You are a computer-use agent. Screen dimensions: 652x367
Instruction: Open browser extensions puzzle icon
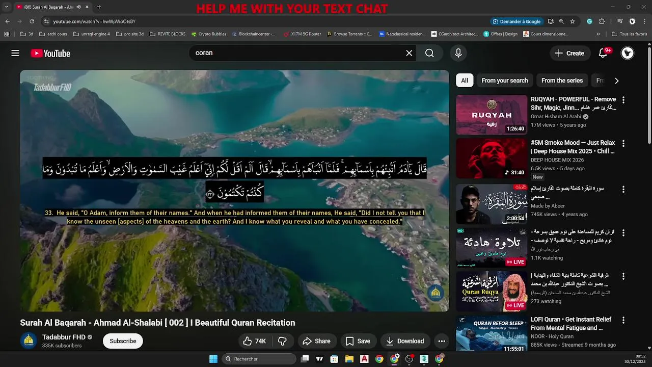[602, 21]
